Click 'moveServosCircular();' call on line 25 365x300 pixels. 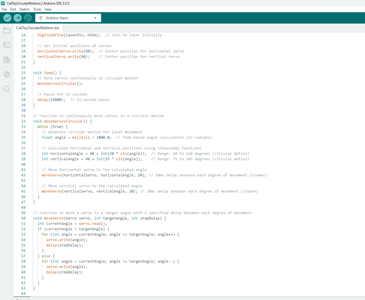60,84
